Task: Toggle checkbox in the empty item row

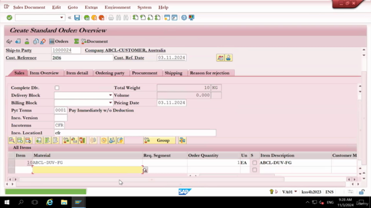Action: pos(254,170)
